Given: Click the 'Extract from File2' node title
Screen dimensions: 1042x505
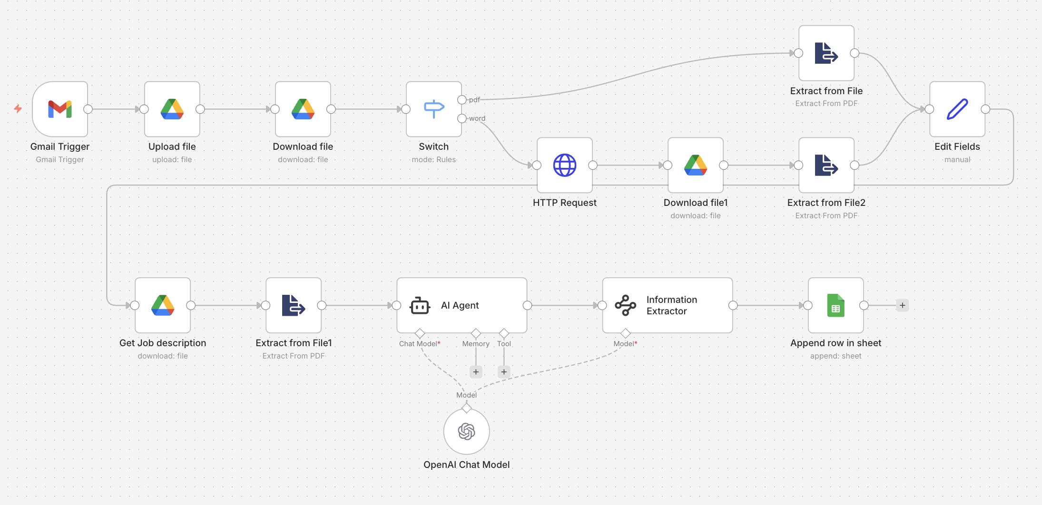Looking at the screenshot, I should tap(826, 203).
